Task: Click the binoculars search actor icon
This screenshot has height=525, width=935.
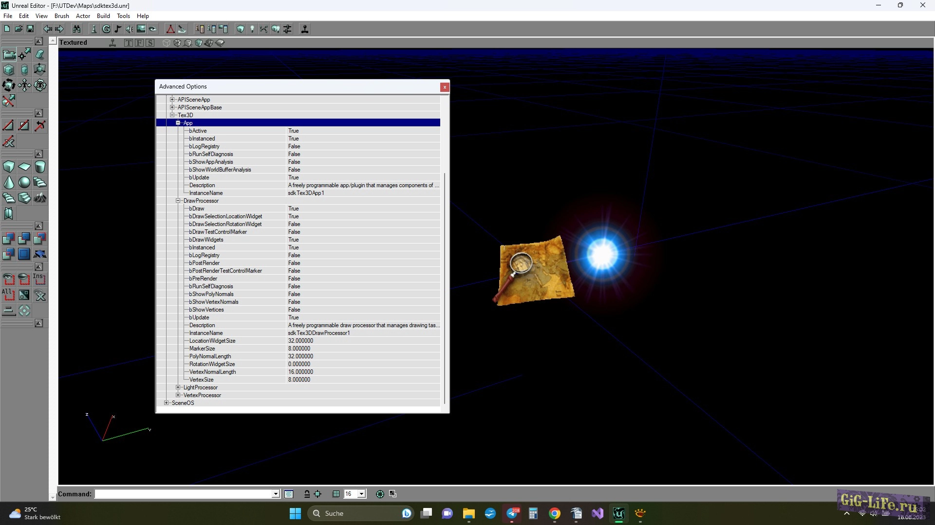Action: pos(76,29)
